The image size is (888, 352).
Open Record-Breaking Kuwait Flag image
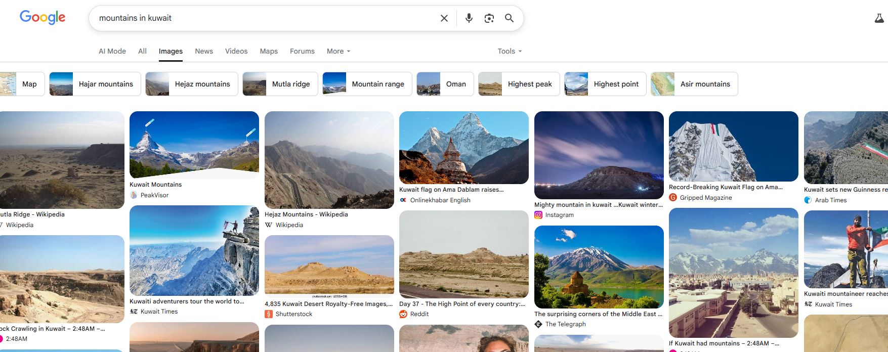tap(734, 146)
